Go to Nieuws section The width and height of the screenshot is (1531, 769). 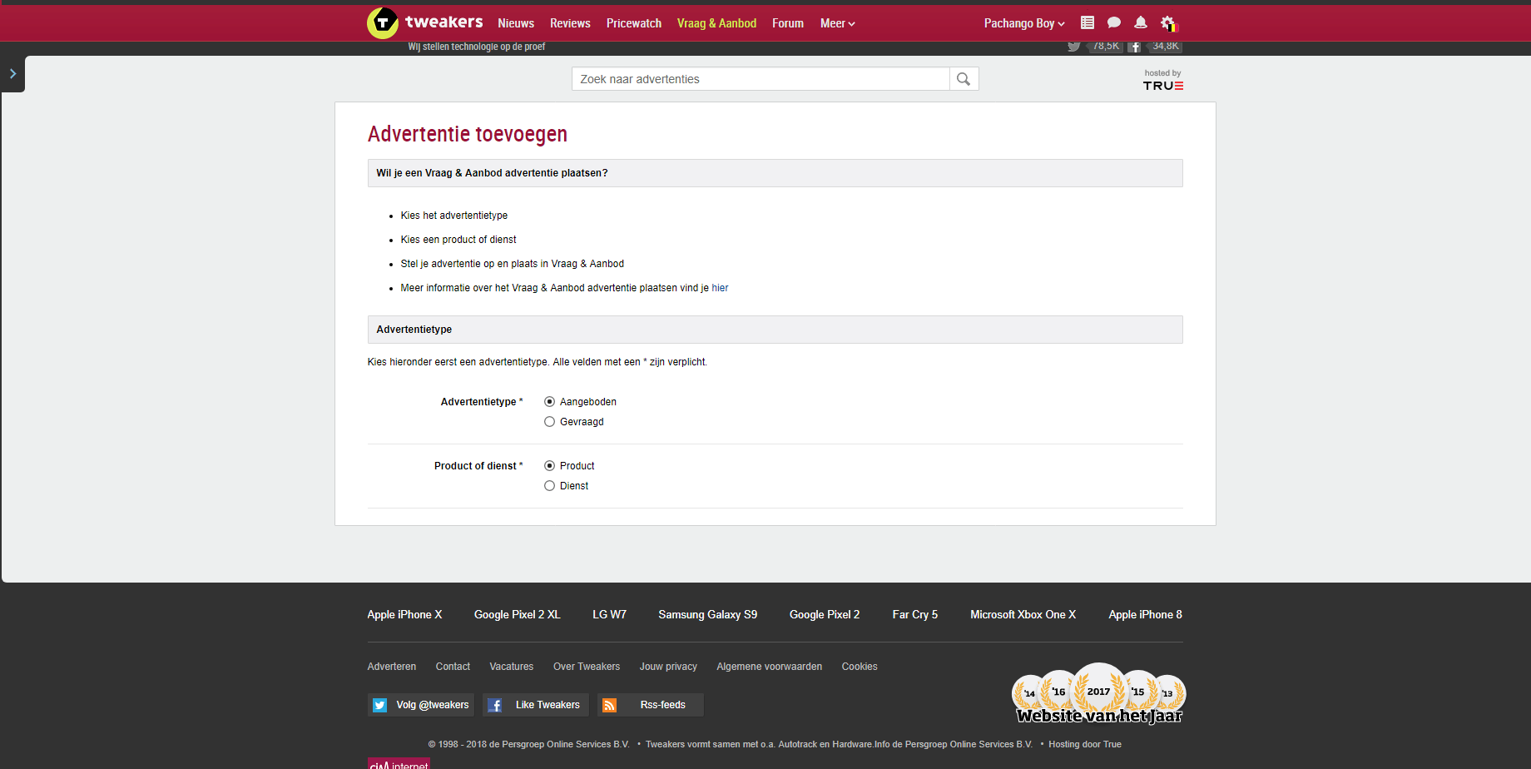coord(516,23)
